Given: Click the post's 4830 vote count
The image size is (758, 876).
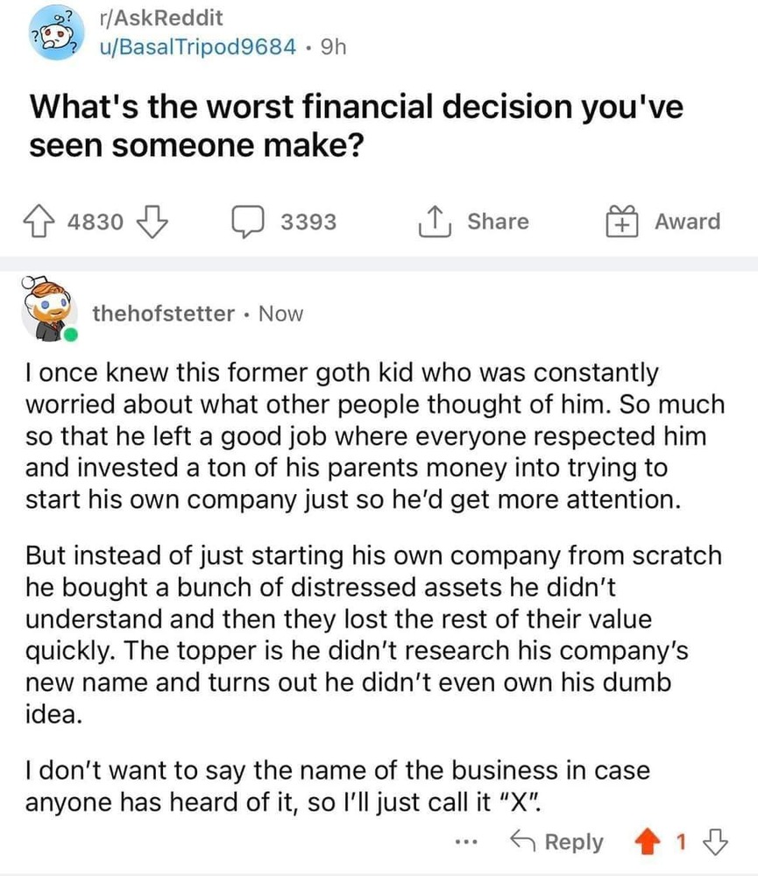Looking at the screenshot, I should pyautogui.click(x=96, y=223).
